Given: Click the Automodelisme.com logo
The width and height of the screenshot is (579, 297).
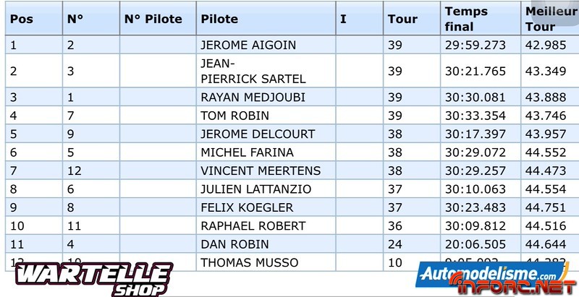Looking at the screenshot, I should tap(486, 274).
